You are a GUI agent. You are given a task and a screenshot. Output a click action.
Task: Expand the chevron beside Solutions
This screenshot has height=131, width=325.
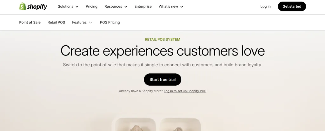[x=77, y=7]
